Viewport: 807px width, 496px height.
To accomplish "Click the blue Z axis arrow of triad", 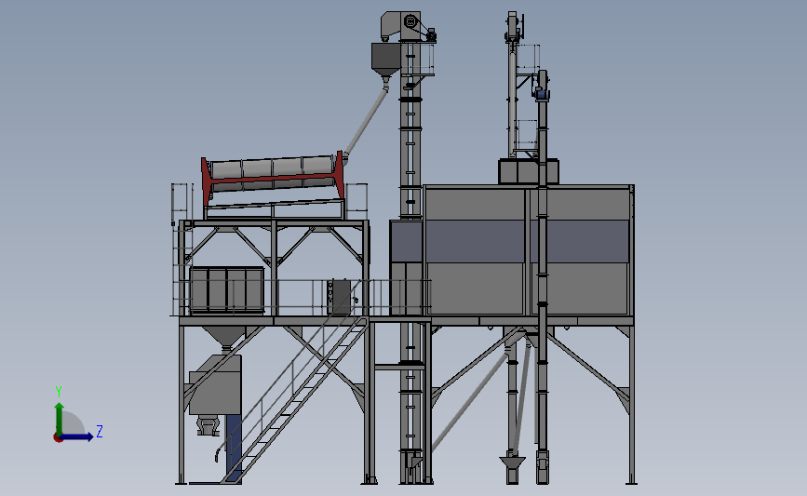I will coord(77,436).
